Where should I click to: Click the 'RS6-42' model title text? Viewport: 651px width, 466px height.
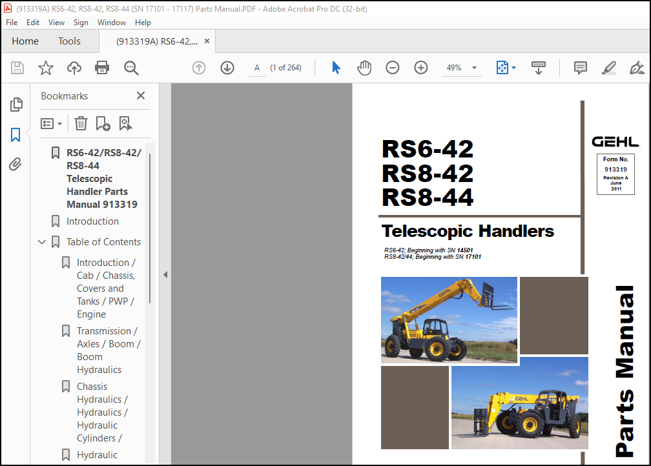428,149
